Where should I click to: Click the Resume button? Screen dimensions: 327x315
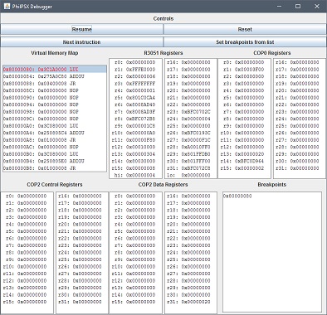[81, 29]
